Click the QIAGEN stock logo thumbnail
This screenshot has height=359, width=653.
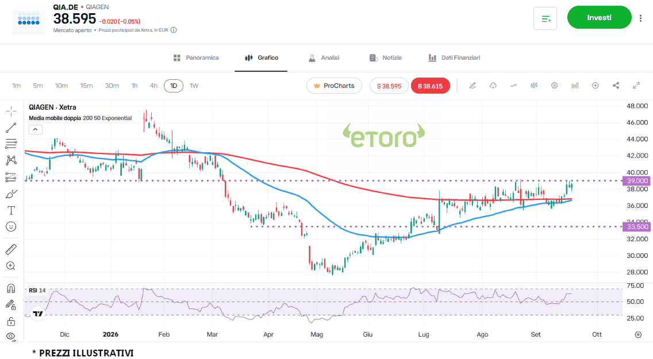[29, 19]
